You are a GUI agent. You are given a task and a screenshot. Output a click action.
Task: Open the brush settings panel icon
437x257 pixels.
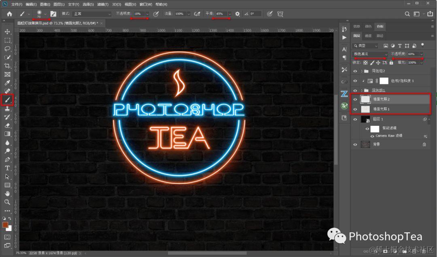tap(53, 14)
